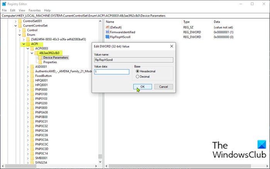270x169 pixels.
Task: Click the Enum folder icon
Action: (24, 35)
